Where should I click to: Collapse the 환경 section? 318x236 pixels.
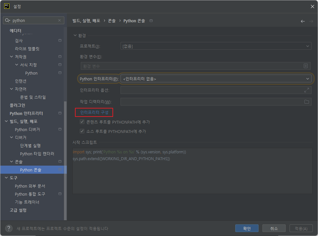tap(75, 35)
